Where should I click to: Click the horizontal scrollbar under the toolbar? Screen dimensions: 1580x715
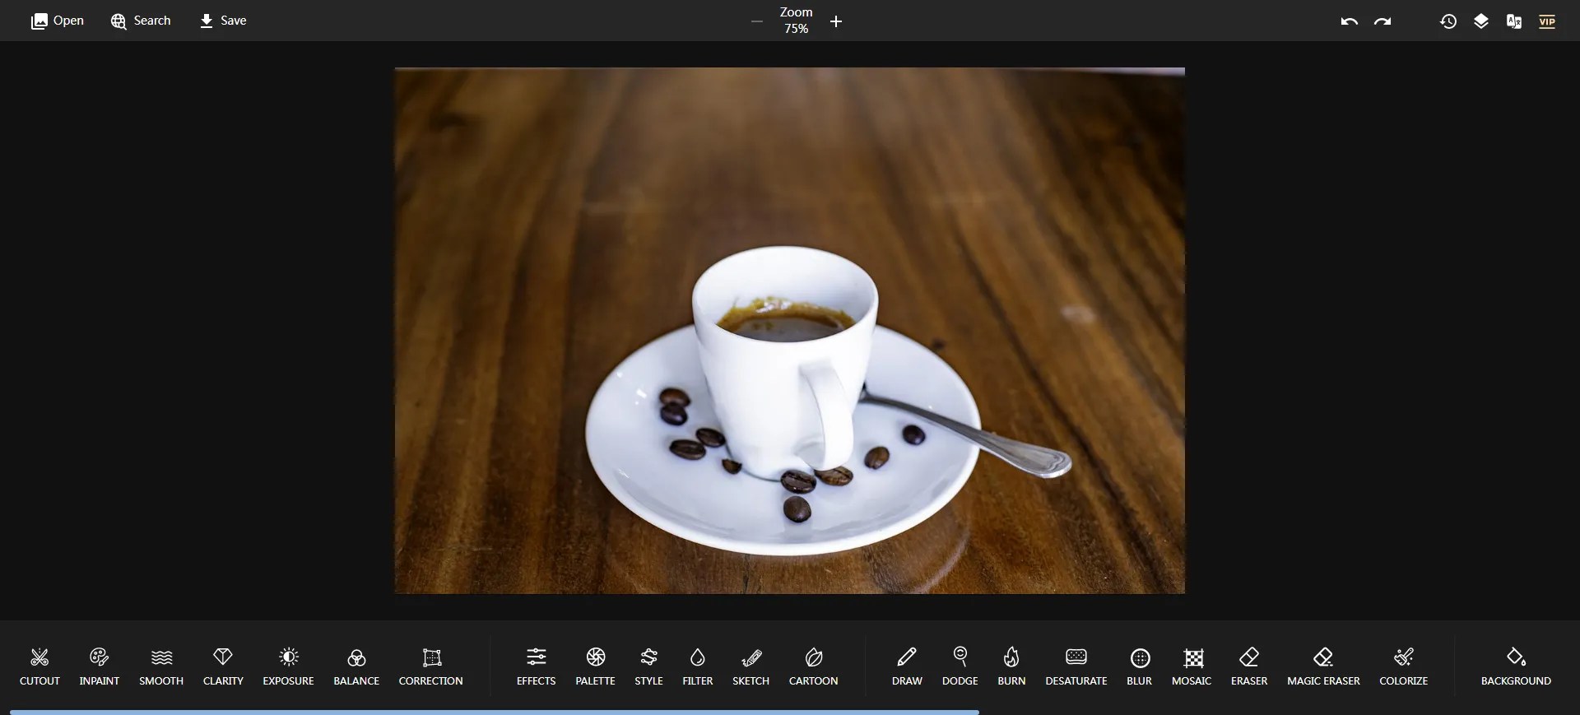[x=495, y=712]
